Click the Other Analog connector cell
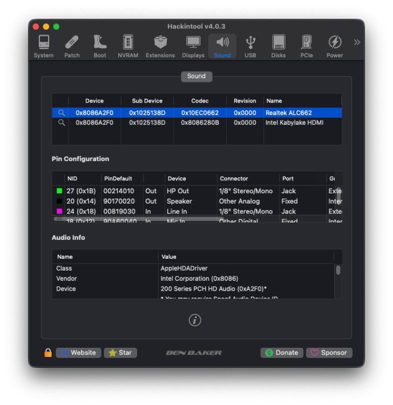 pyautogui.click(x=239, y=201)
